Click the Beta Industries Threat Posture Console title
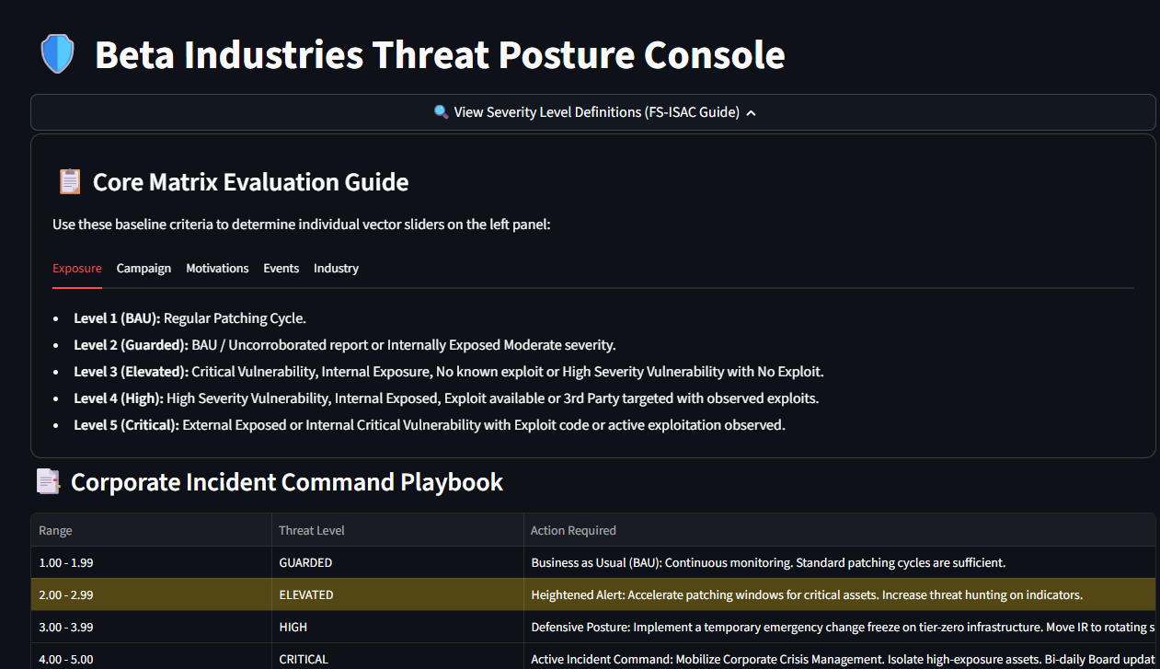The height and width of the screenshot is (669, 1160). [440, 55]
